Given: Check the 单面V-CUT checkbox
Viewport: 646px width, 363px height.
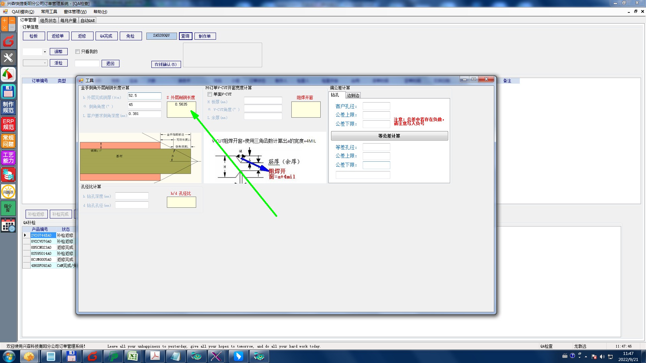Looking at the screenshot, I should click(210, 94).
